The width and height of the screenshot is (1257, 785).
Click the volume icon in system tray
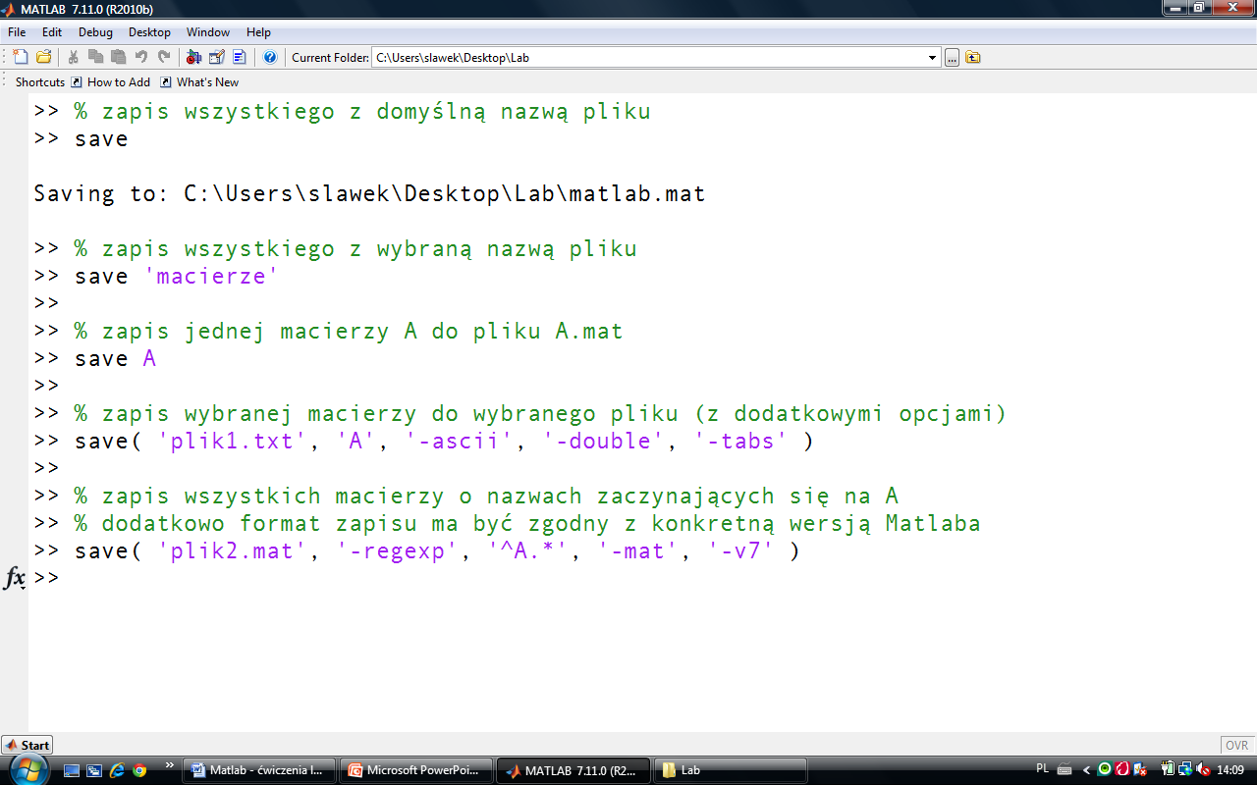(1203, 770)
